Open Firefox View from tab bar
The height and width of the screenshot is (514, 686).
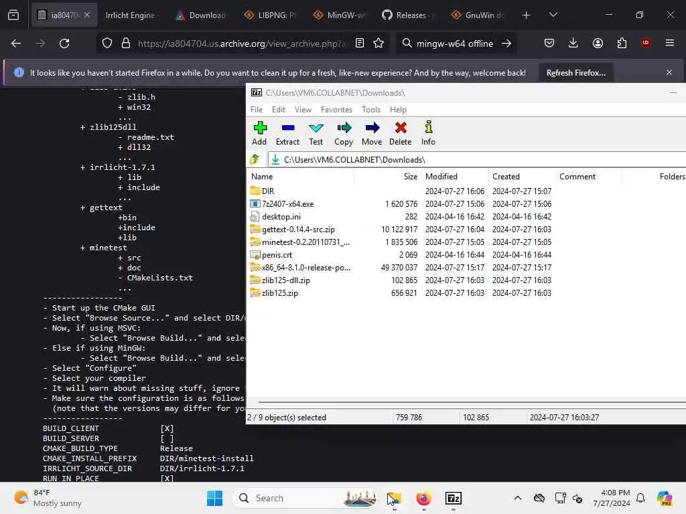[x=13, y=15]
